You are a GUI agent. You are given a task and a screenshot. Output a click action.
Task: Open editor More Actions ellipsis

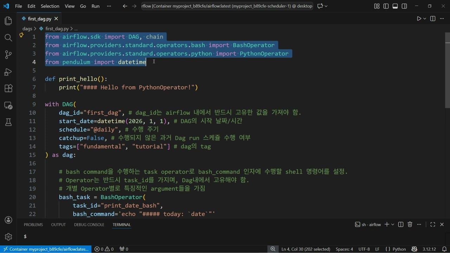[442, 19]
